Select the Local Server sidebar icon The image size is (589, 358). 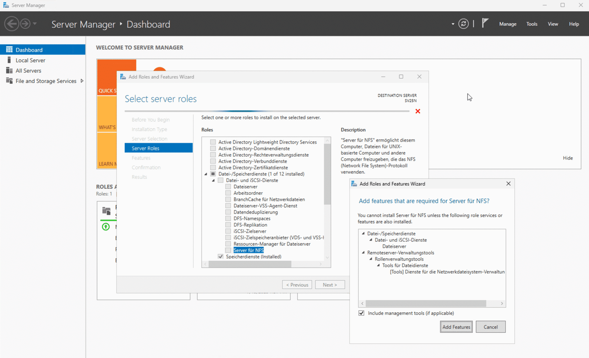(10, 60)
